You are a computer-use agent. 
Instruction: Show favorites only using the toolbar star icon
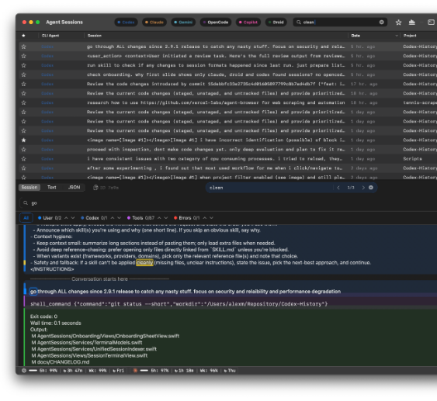tap(398, 22)
